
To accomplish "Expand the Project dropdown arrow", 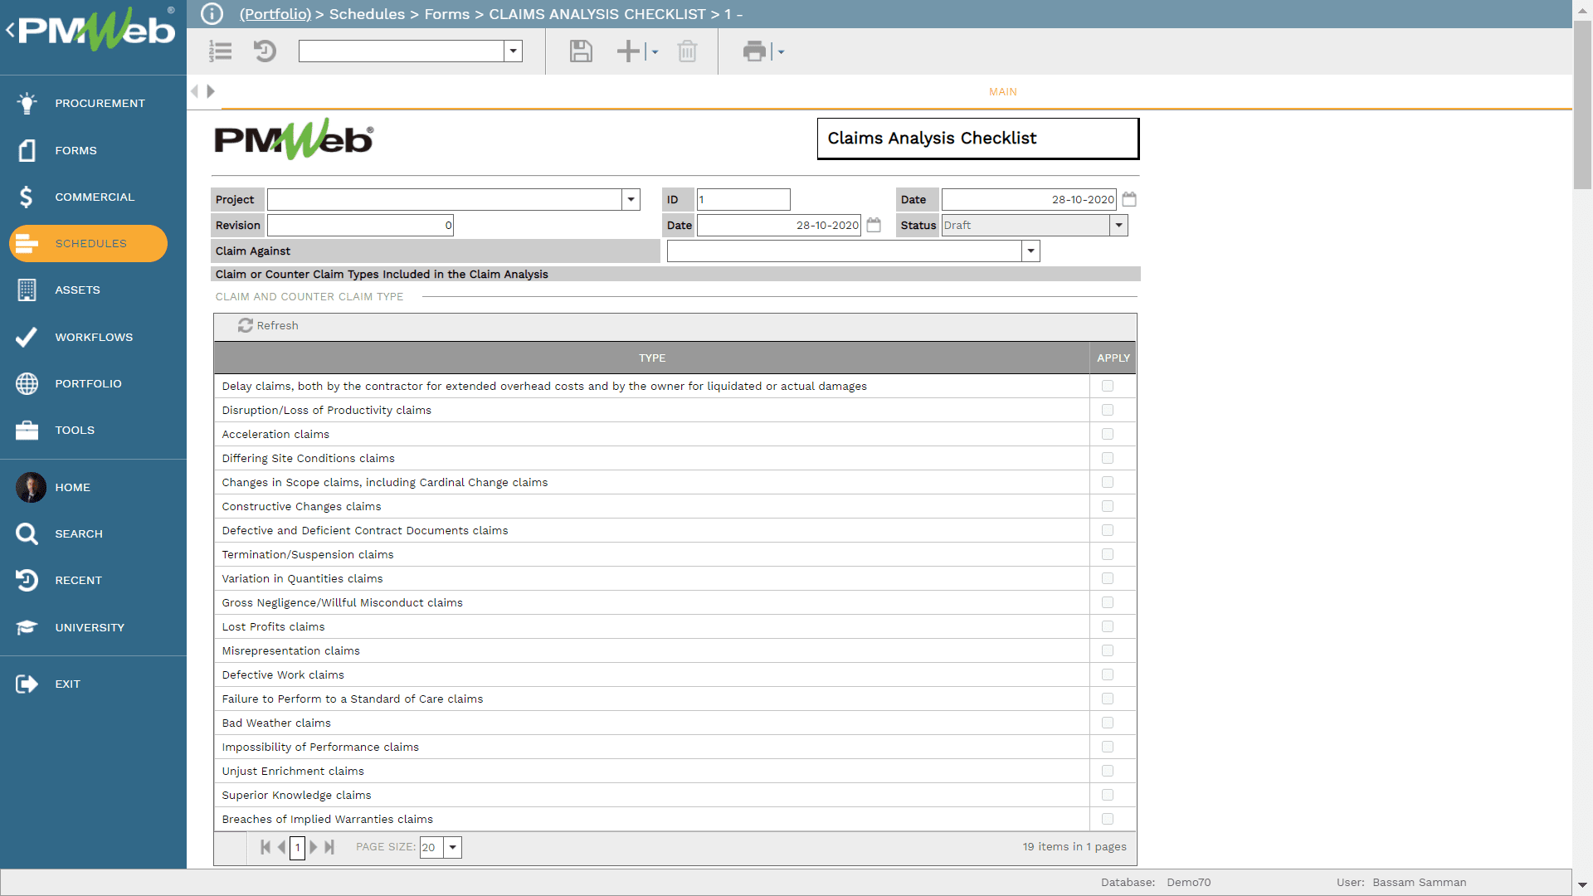I will click(x=631, y=199).
